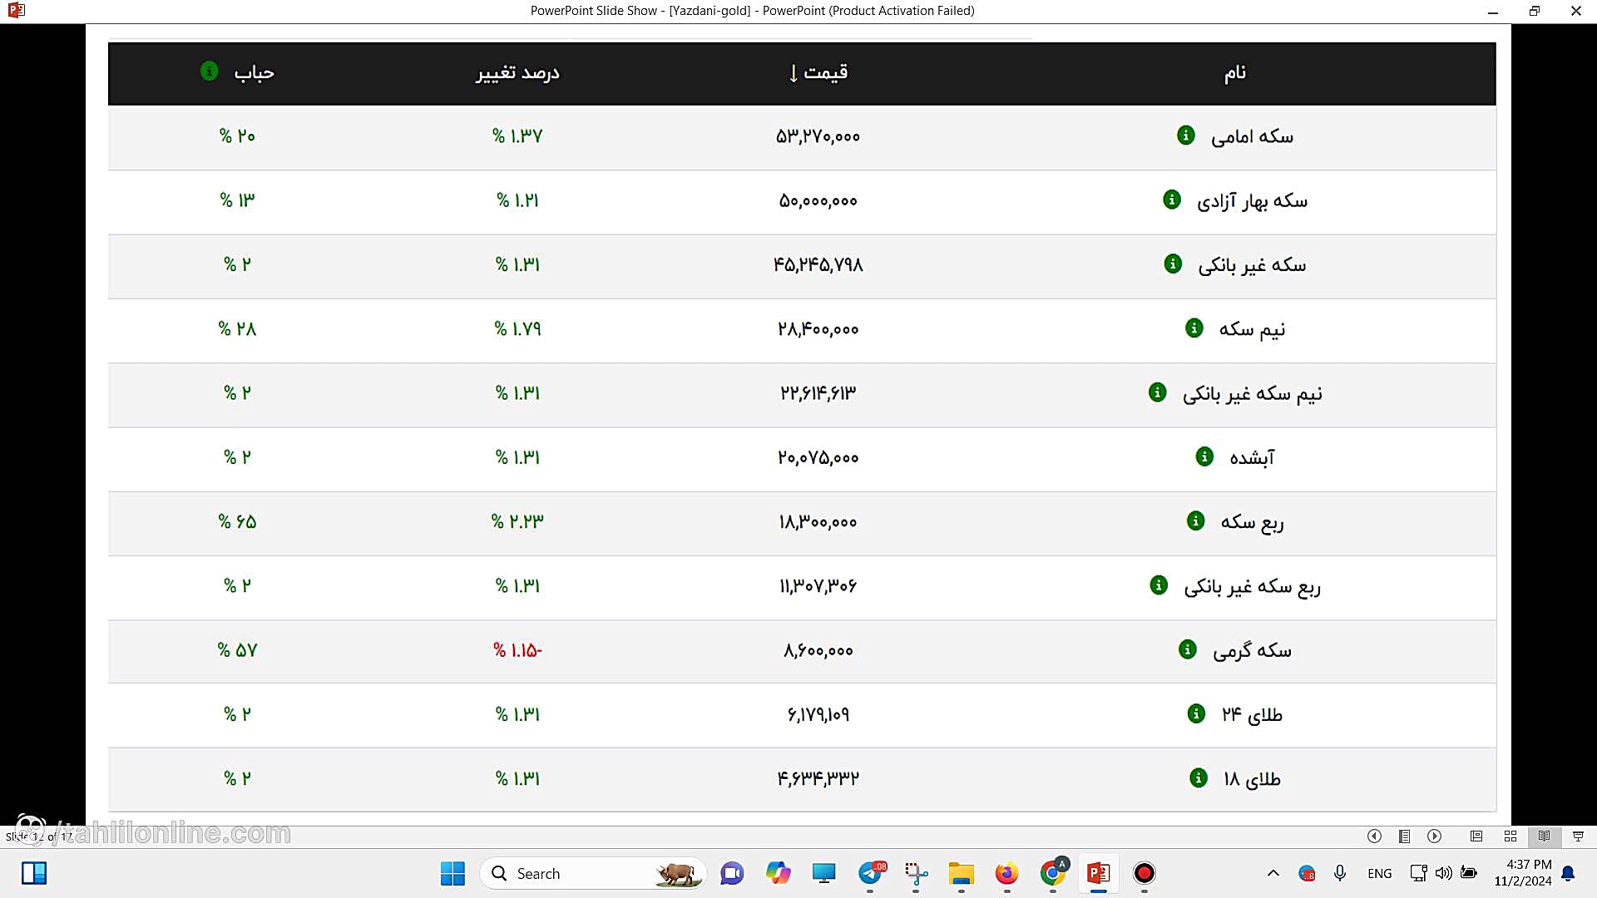Click info icon next to سکه امامی
Screen dimensions: 1597x898
point(1186,135)
